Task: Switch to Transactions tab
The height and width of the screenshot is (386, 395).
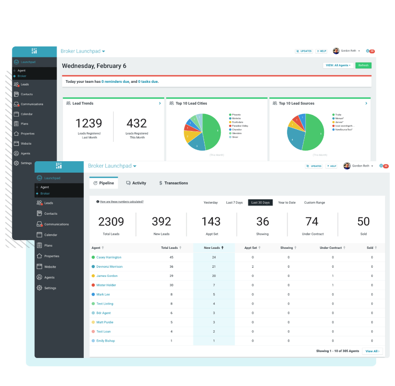Action: pyautogui.click(x=174, y=183)
